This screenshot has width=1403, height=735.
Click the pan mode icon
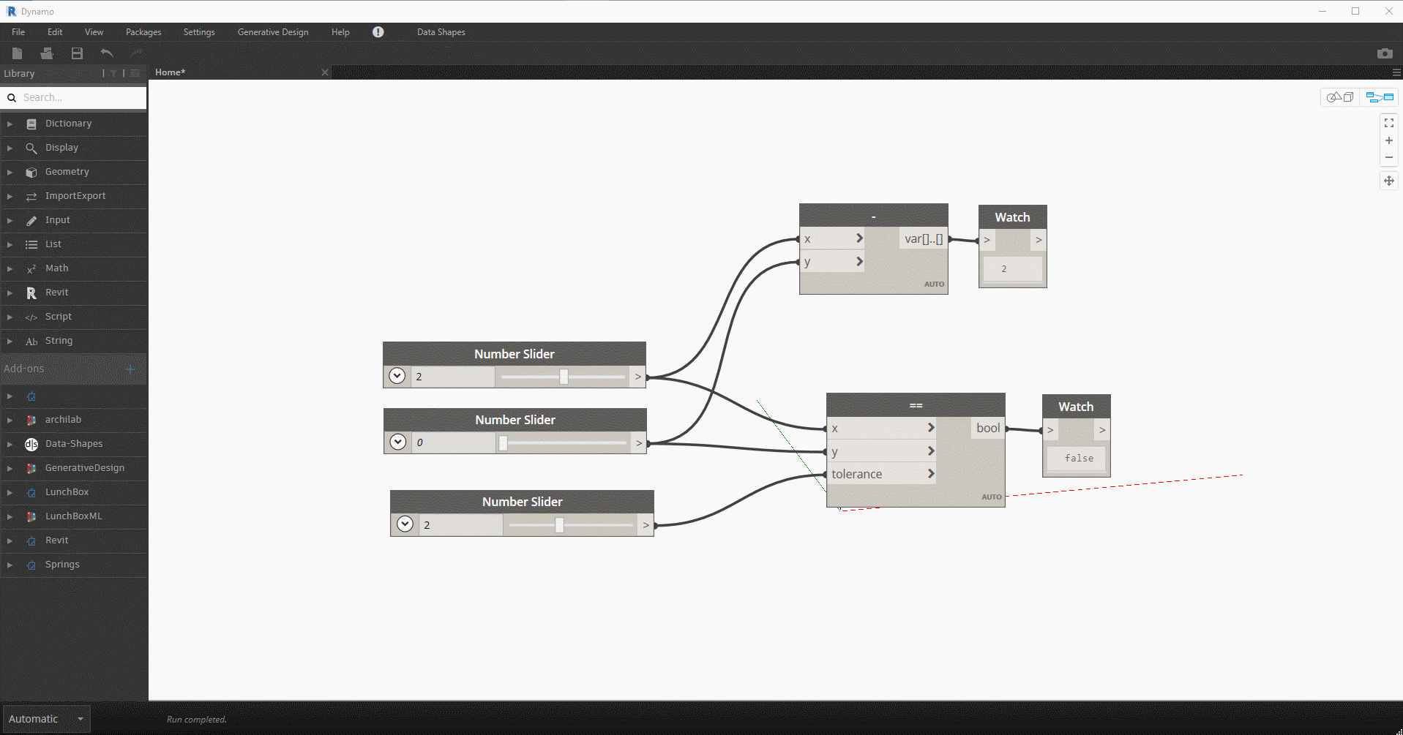coord(1388,181)
